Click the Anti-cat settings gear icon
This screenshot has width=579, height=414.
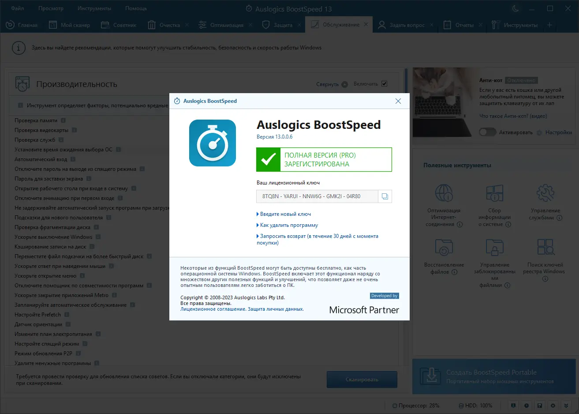coord(539,133)
